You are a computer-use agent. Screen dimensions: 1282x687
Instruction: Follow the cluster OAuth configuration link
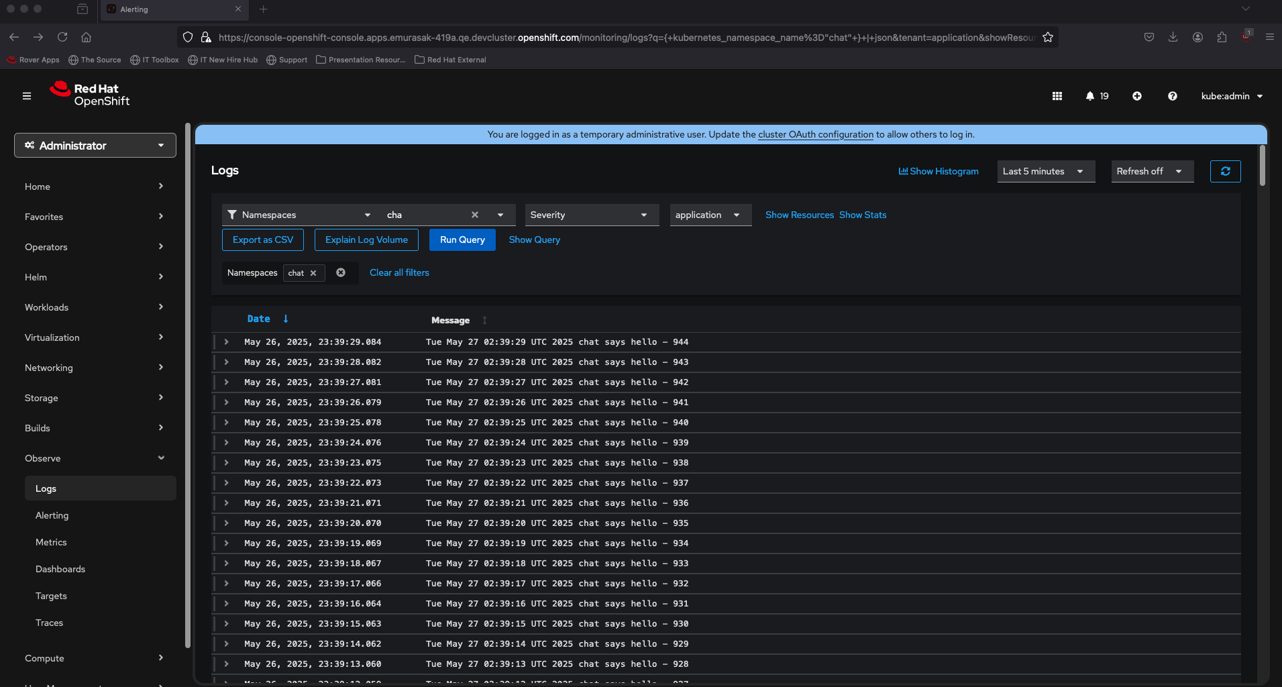(x=815, y=134)
